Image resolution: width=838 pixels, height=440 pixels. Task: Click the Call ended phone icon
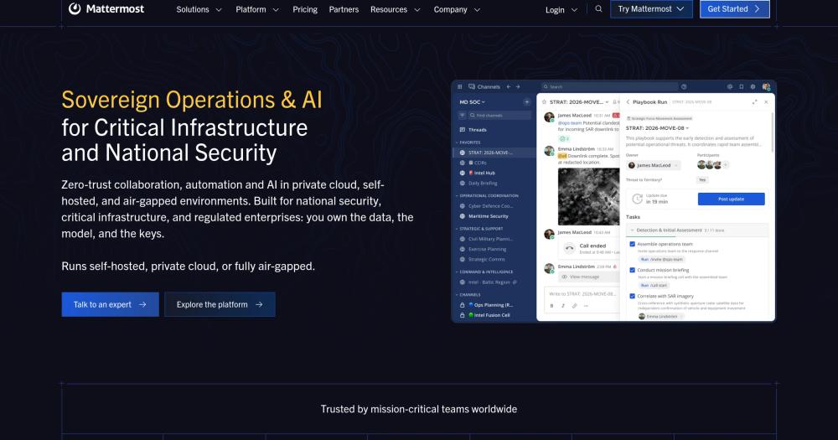coord(569,248)
